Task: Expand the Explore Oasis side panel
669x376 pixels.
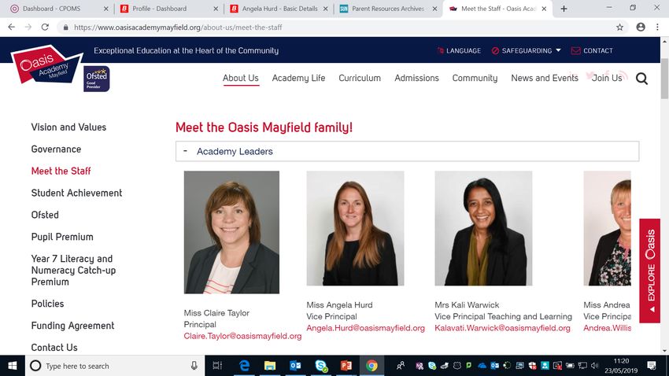Action: click(x=650, y=271)
